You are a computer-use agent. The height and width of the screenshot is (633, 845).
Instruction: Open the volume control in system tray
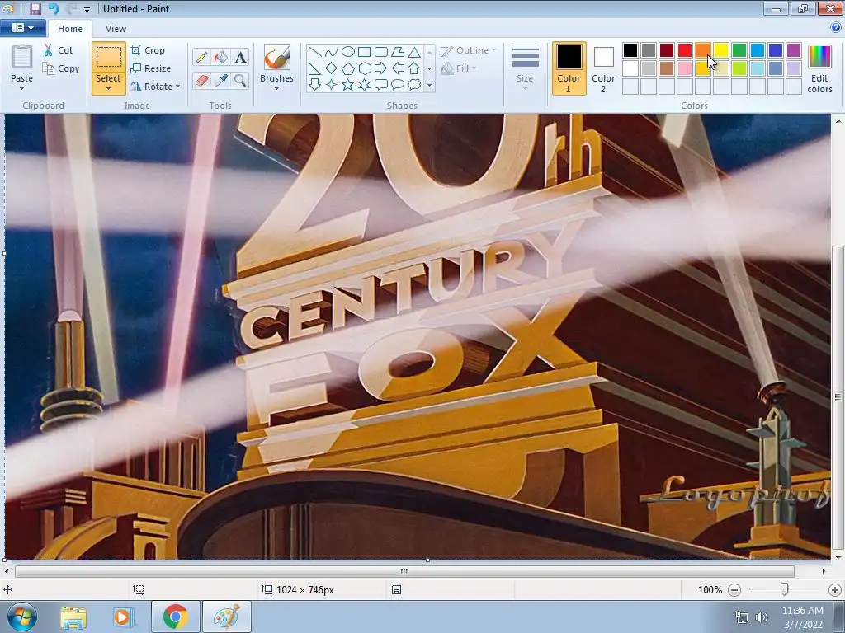[x=762, y=617]
